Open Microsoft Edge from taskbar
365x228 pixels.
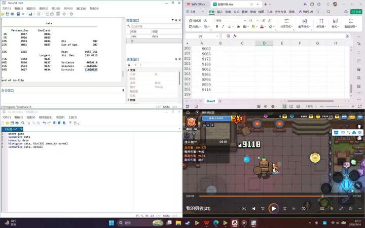(216, 223)
